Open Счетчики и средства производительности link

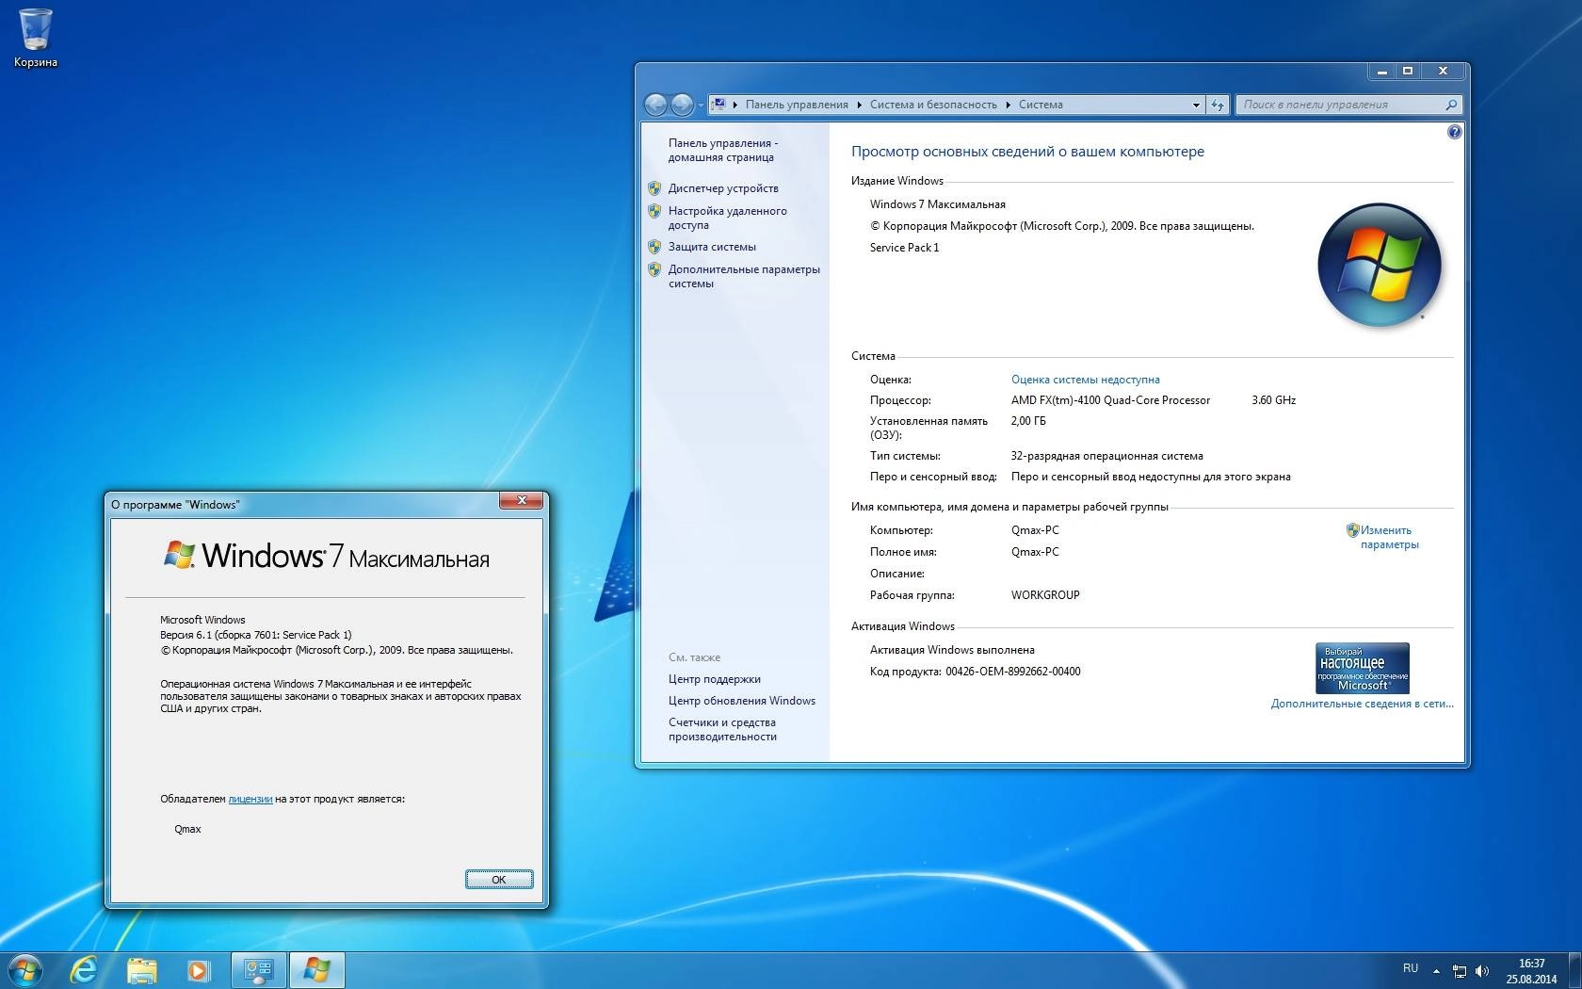pyautogui.click(x=722, y=729)
